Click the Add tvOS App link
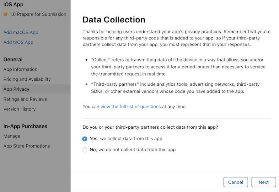The width and height of the screenshot is (279, 192). [x=18, y=42]
